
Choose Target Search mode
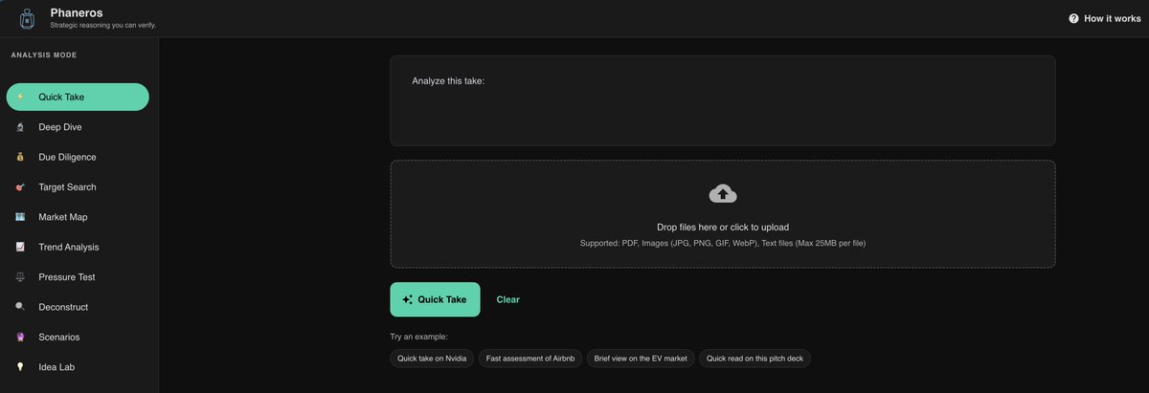[78, 187]
